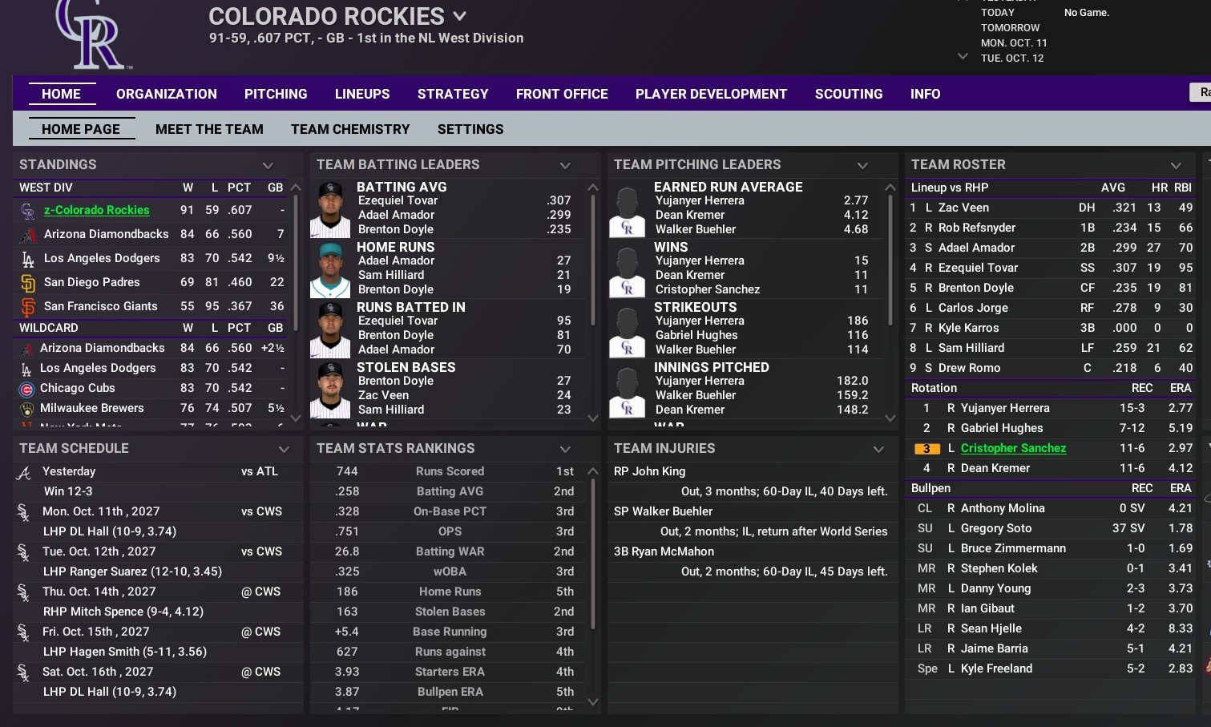1211x727 pixels.
Task: Click the Rockies icon in West Div standings
Action: (28, 211)
